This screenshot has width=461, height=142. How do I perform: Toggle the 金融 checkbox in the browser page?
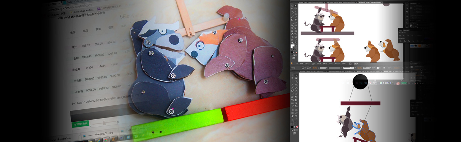67,17
